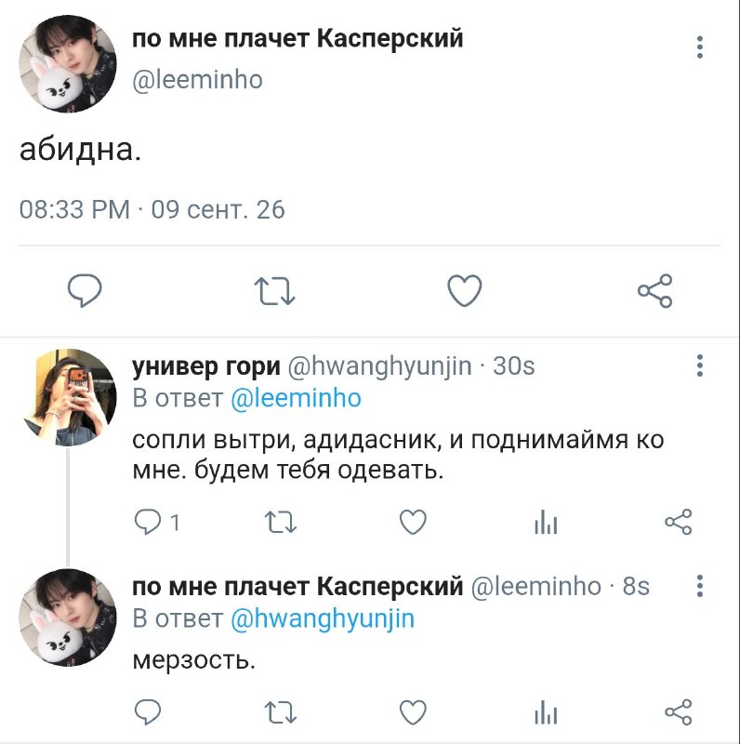Retweet the reply from @hwanghyunjin

(x=281, y=522)
